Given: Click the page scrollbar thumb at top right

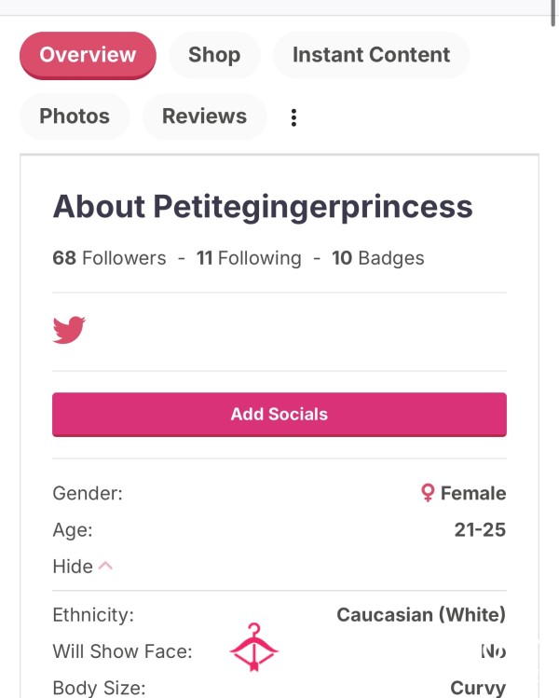Looking at the screenshot, I should click(x=552, y=12).
